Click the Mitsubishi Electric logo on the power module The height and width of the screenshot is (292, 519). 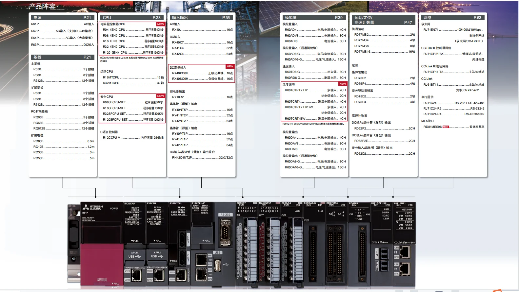coord(92,207)
